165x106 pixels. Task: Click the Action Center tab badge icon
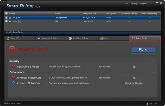(x=134, y=38)
